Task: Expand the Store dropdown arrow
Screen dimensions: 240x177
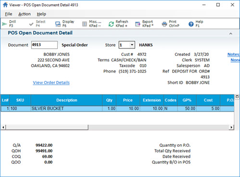Action: 132,45
